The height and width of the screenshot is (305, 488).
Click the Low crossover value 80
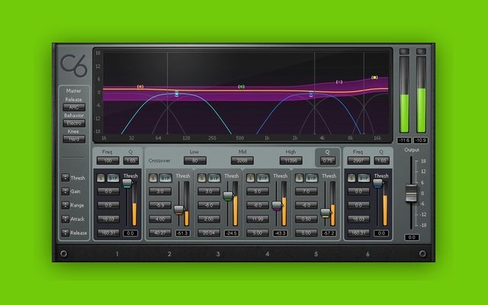pos(195,161)
